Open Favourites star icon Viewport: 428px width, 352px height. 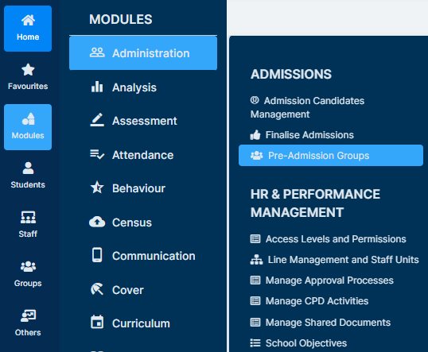(28, 70)
